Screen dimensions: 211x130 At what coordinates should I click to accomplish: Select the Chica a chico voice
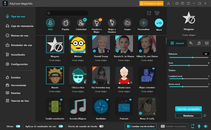pos(78,75)
